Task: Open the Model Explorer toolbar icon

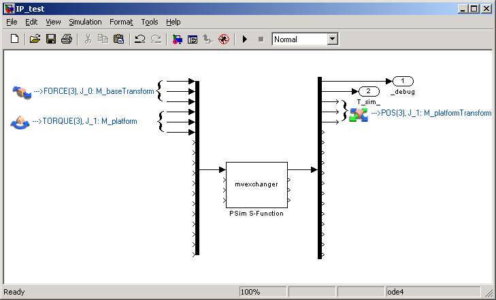Action: click(x=193, y=39)
